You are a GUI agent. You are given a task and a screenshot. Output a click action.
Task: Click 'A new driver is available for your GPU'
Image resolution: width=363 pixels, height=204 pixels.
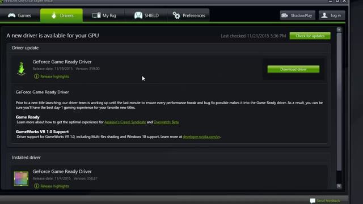(x=53, y=36)
